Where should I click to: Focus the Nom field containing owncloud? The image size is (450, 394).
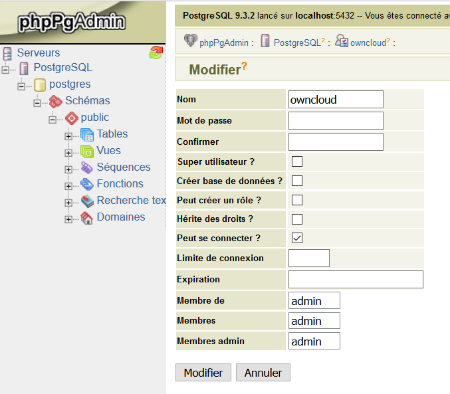tap(336, 99)
